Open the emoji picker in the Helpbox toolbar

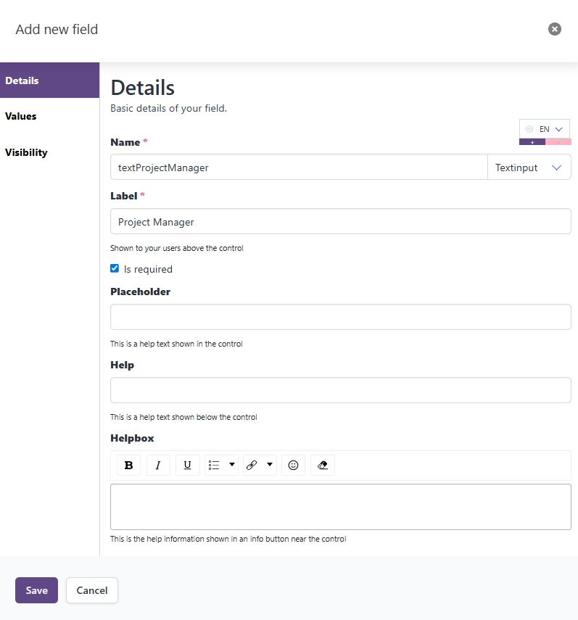(x=293, y=465)
